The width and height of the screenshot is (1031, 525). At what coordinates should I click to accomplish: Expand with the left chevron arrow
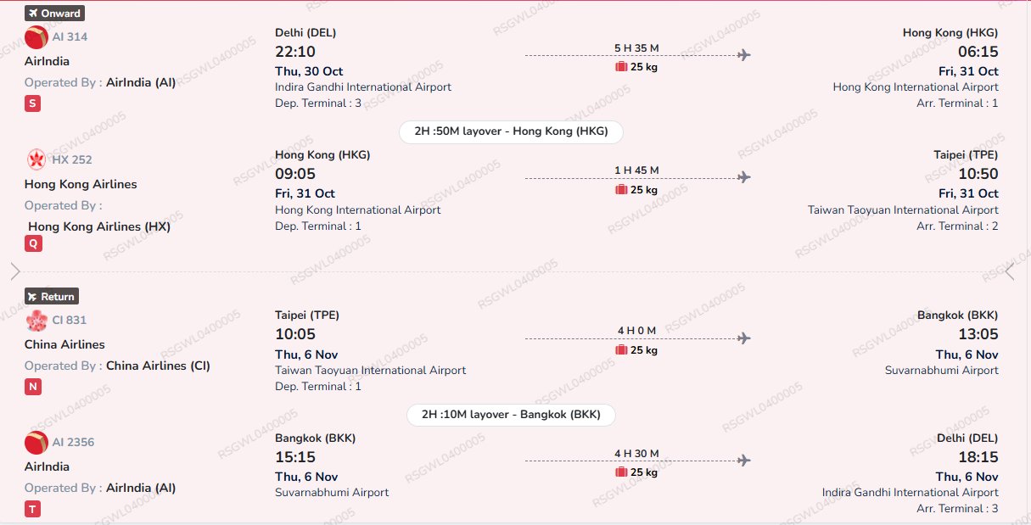(15, 271)
